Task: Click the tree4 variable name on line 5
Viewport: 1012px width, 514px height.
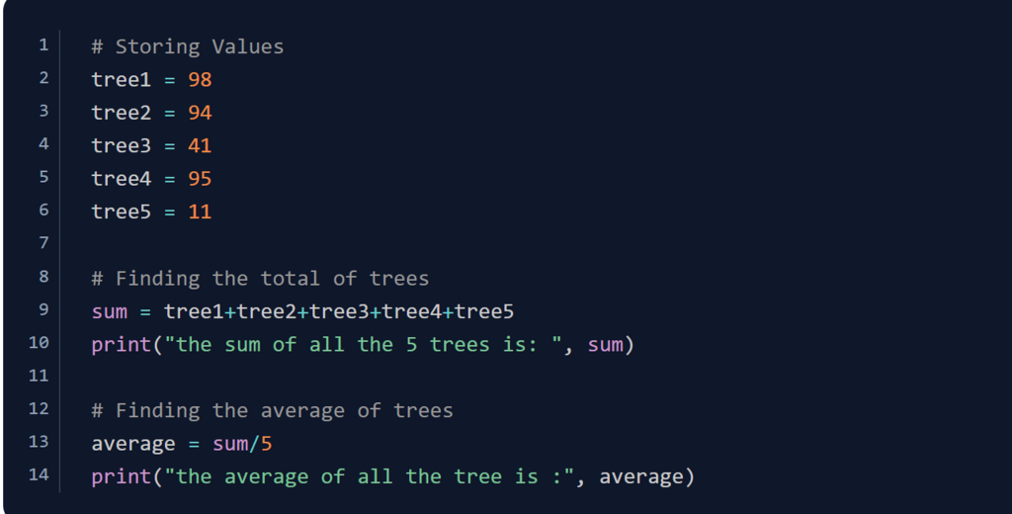Action: coord(122,179)
